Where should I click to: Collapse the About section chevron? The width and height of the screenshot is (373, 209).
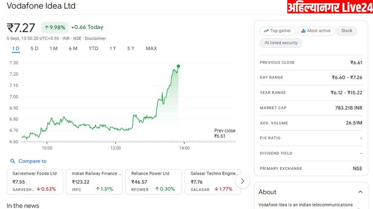[360, 192]
